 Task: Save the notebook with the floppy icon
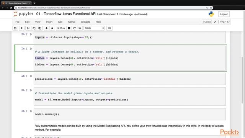pos(15,28)
